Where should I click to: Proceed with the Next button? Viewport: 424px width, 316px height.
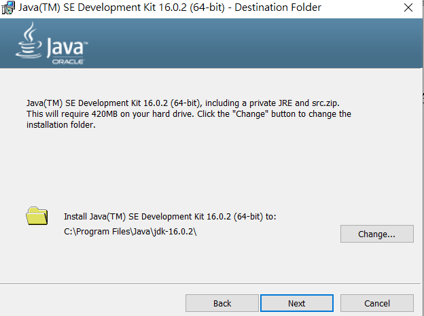click(x=297, y=303)
